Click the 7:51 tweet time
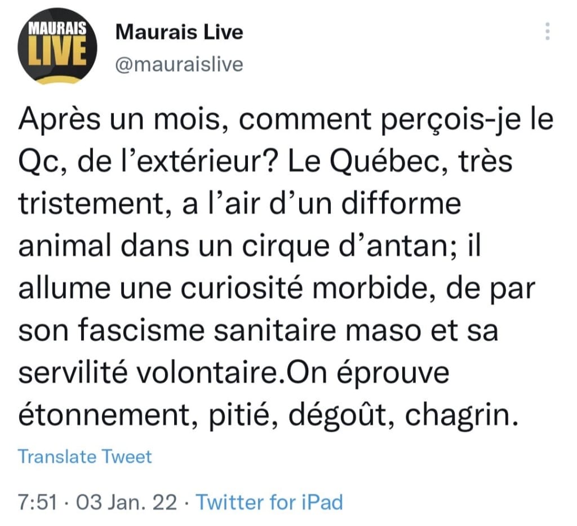The image size is (577, 526). coord(38,502)
